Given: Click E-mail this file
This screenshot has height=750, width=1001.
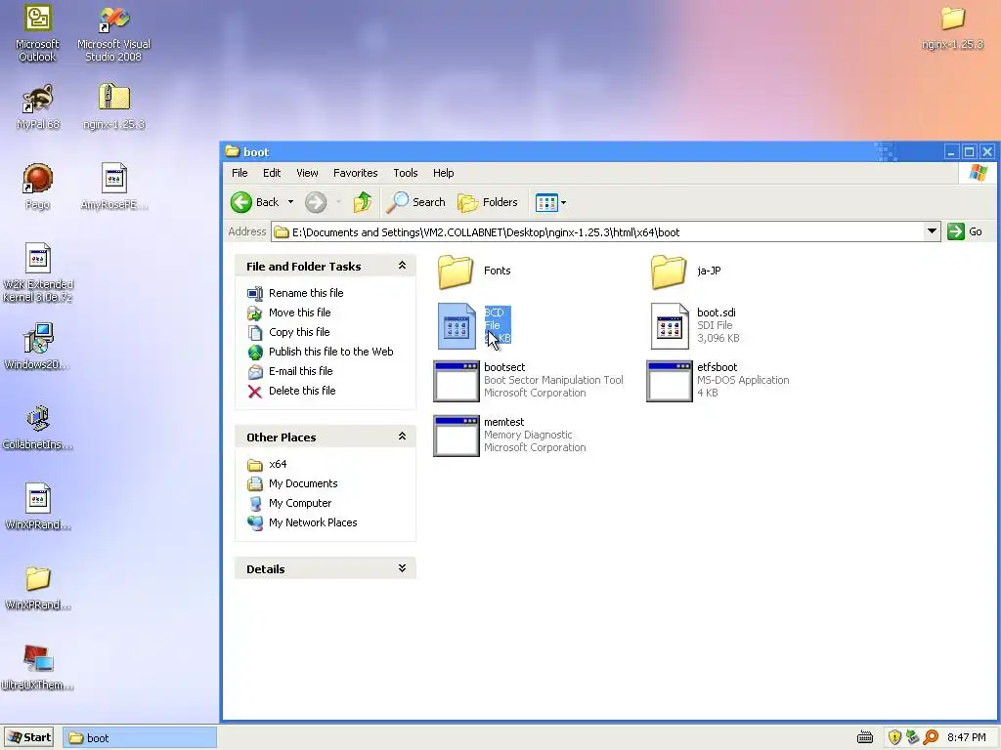Looking at the screenshot, I should coord(301,371).
